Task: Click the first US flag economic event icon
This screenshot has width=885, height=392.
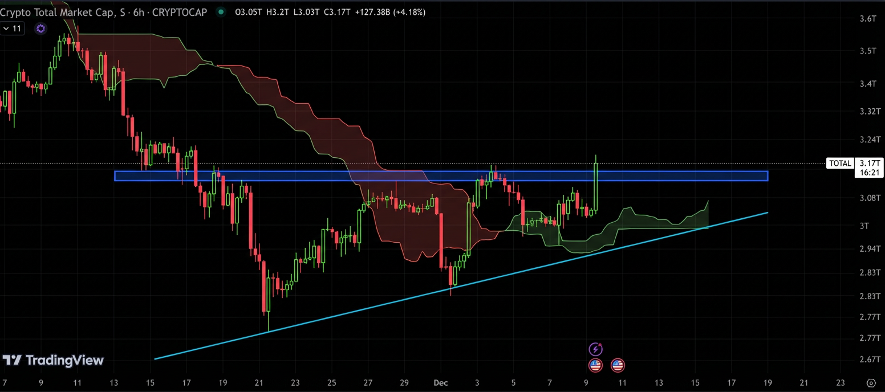Action: (x=595, y=365)
